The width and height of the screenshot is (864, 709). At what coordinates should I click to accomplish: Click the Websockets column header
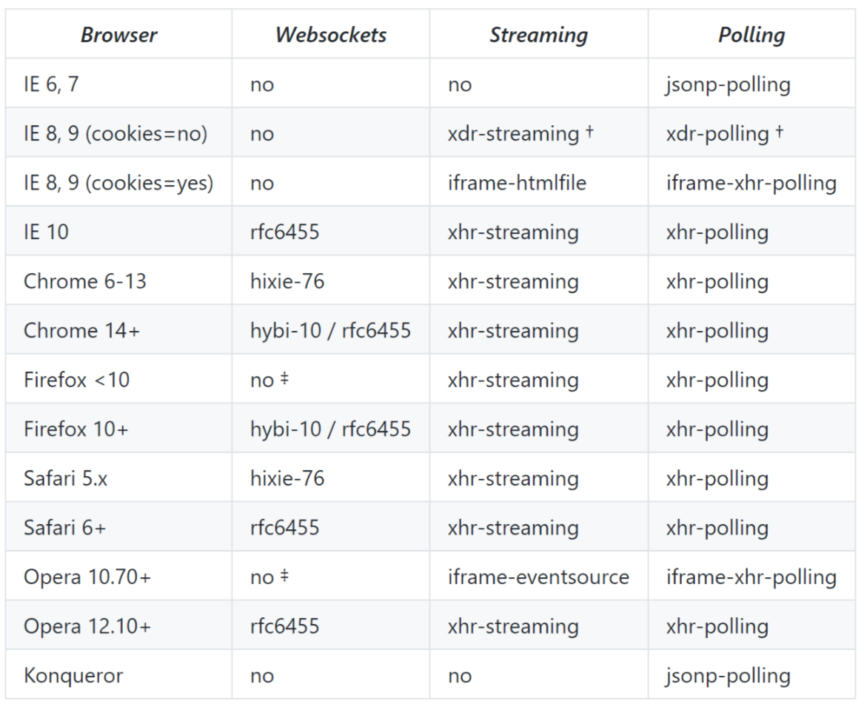(331, 35)
